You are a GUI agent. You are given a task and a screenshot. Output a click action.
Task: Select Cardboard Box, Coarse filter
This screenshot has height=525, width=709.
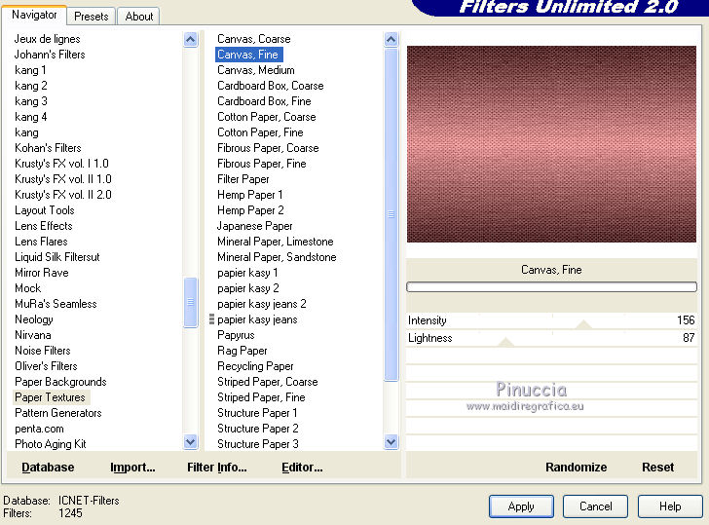271,86
